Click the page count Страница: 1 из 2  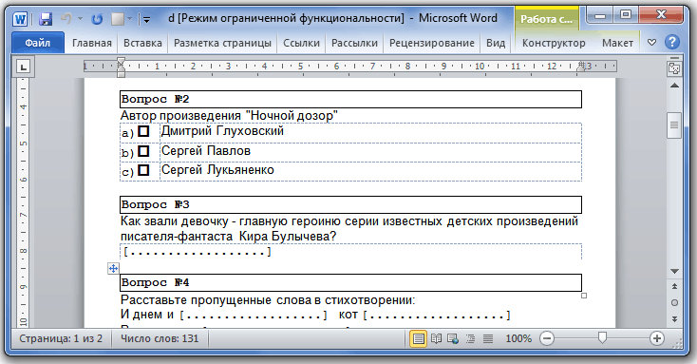[x=61, y=338]
